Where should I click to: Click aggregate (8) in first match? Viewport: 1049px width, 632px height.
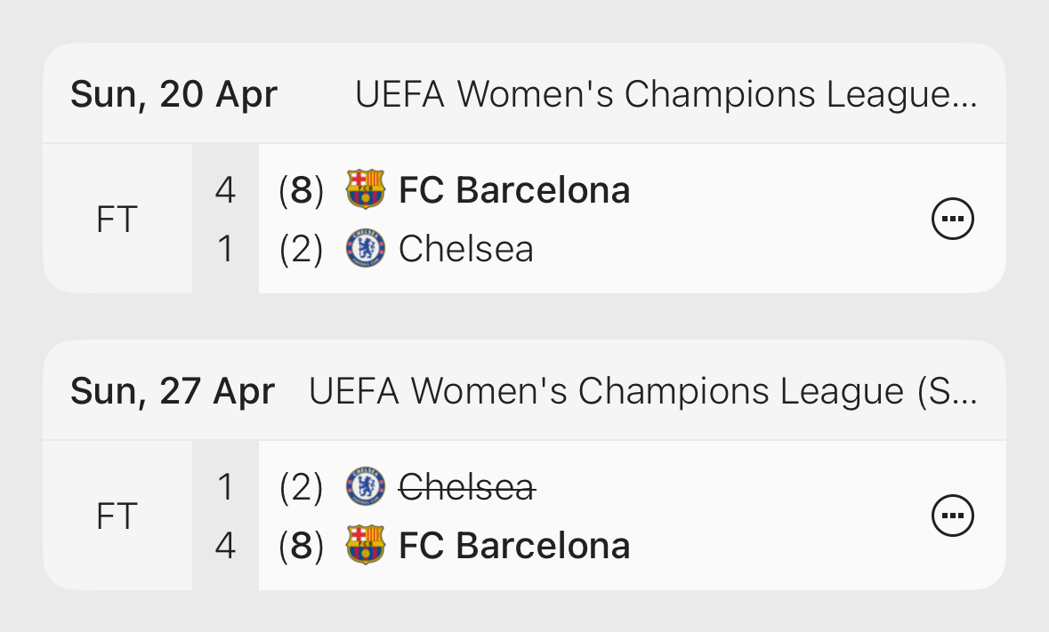click(x=301, y=190)
